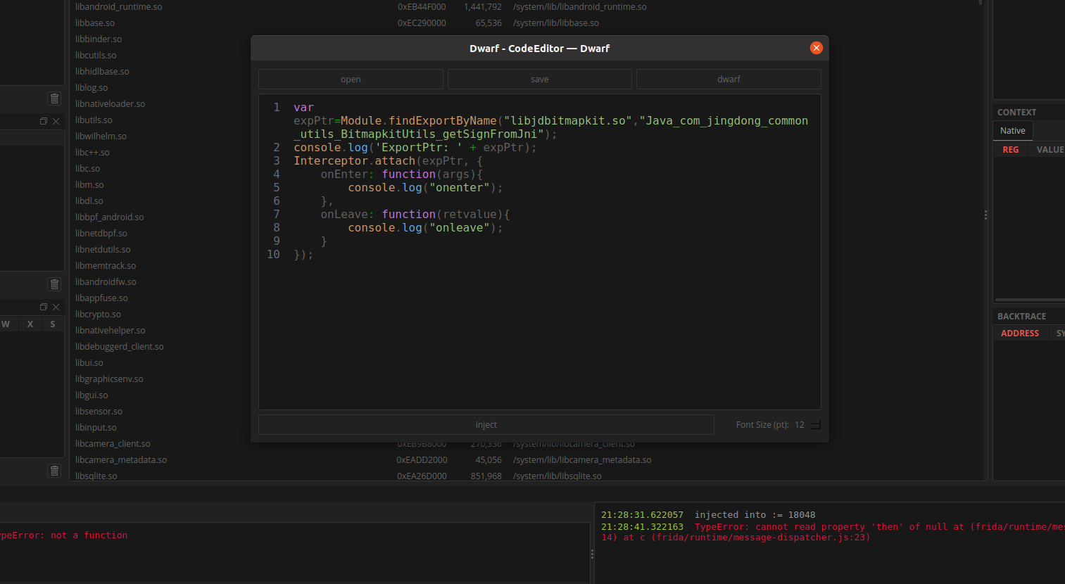Close the Dwarf CodeEditor dialog
This screenshot has width=1065, height=584.
(816, 48)
